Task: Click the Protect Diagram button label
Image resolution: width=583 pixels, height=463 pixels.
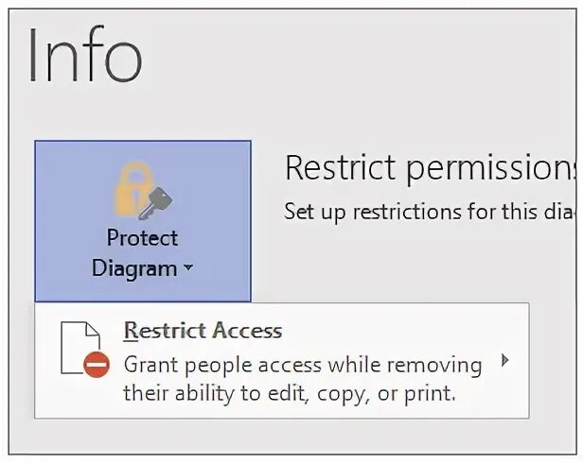Action: (x=142, y=252)
